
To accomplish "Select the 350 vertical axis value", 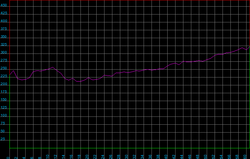I will pyautogui.click(x=4, y=37).
